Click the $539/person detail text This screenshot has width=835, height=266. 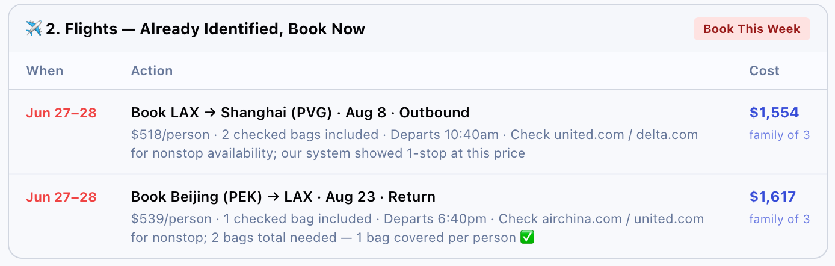tap(171, 219)
